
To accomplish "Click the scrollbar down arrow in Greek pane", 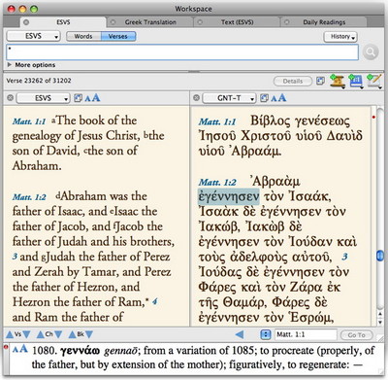I will [x=380, y=322].
